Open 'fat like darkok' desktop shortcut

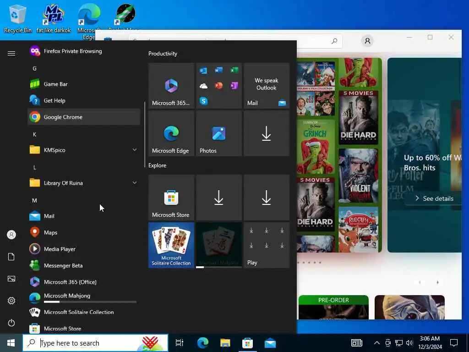pyautogui.click(x=54, y=18)
